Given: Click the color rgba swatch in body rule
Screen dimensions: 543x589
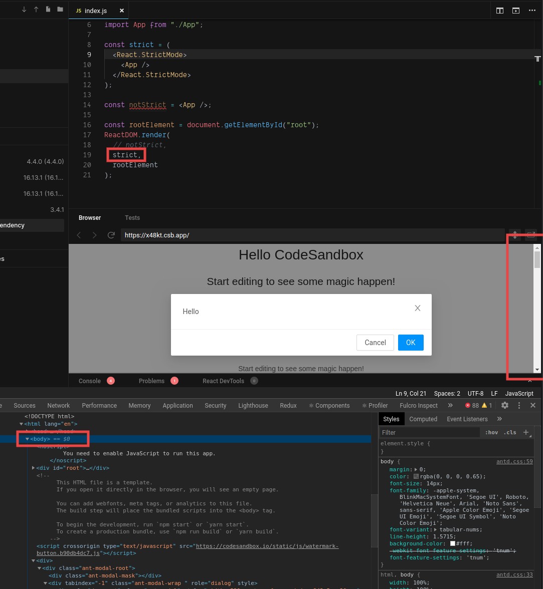Looking at the screenshot, I should (x=416, y=476).
